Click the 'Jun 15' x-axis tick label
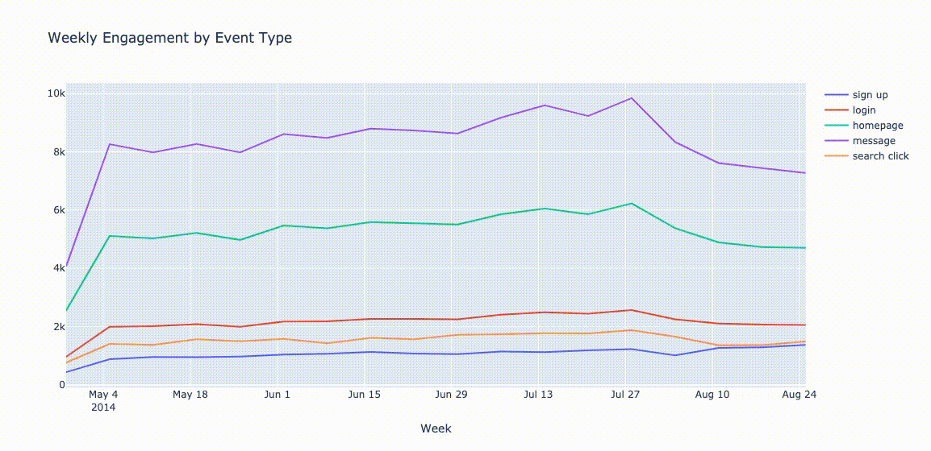 [x=365, y=395]
